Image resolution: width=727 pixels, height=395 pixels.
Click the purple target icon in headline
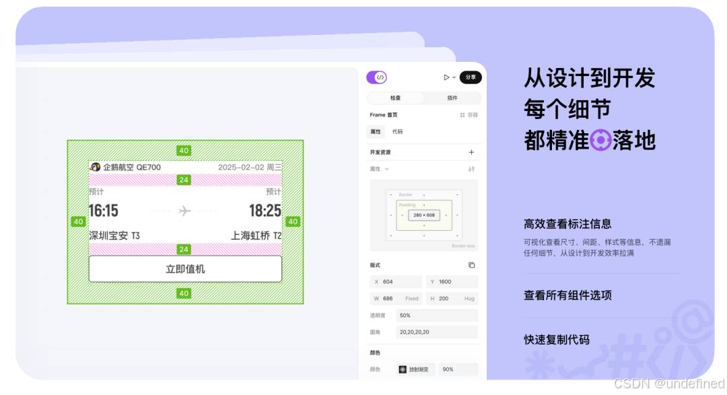(x=600, y=140)
